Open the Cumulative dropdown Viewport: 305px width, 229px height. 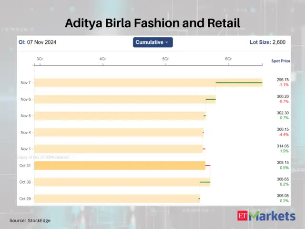tap(152, 42)
